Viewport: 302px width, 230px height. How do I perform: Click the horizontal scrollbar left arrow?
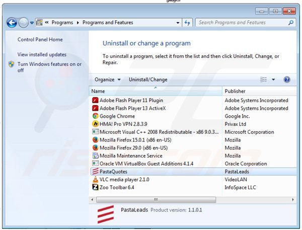(x=92, y=200)
